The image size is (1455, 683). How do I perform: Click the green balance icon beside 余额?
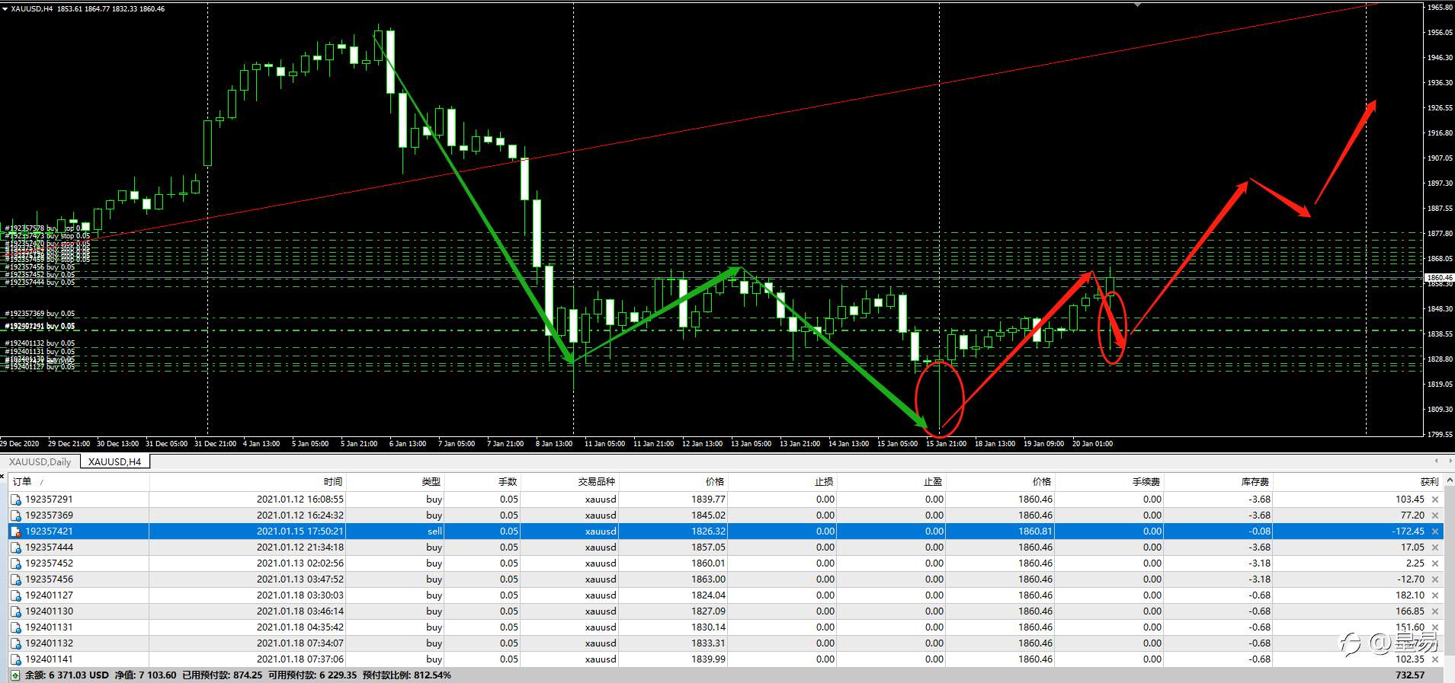pos(15,675)
